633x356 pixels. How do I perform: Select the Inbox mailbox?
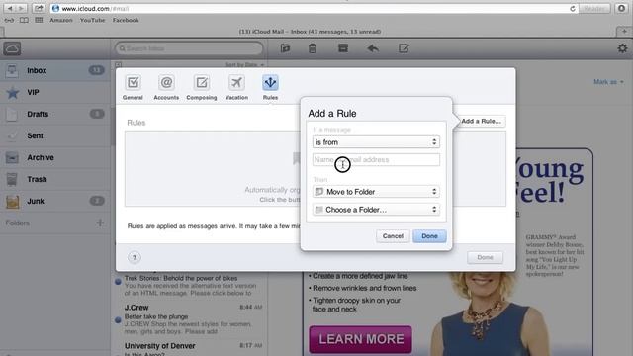55,70
